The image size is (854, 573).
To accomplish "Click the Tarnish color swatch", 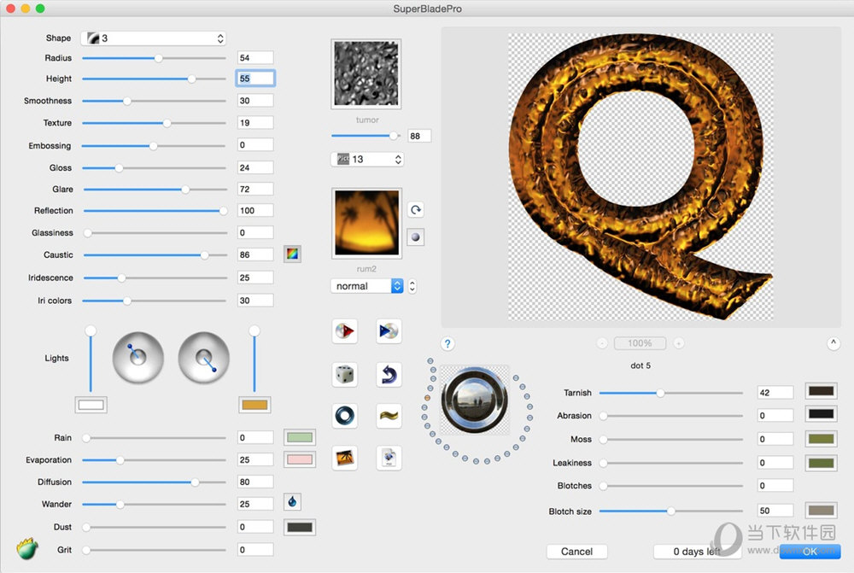I will pyautogui.click(x=821, y=392).
